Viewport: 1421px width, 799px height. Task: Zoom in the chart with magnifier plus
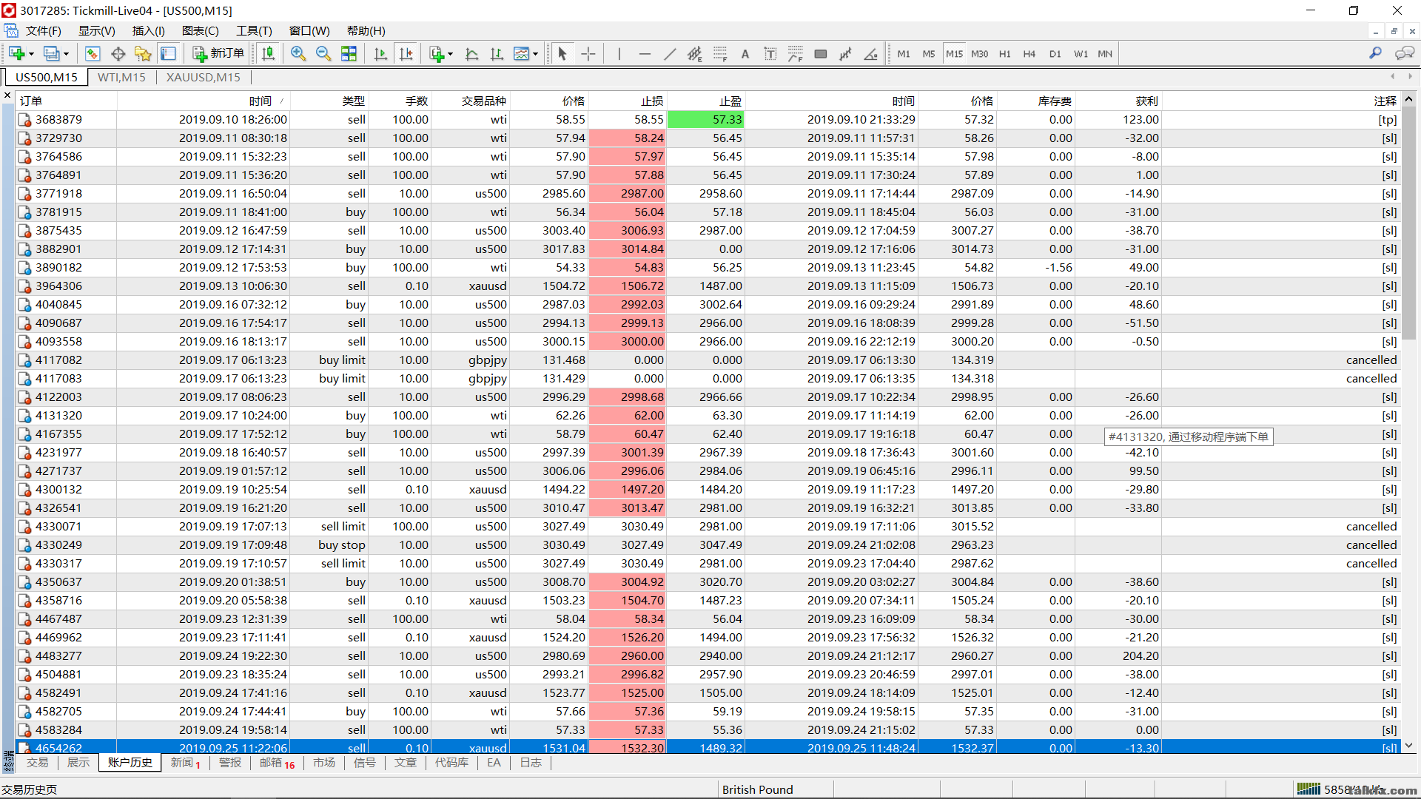pos(298,53)
